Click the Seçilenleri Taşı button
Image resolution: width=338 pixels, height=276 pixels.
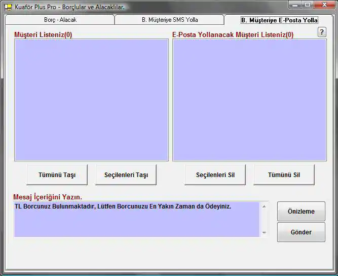pyautogui.click(x=126, y=175)
